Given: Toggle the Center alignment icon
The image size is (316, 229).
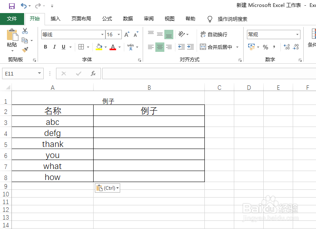Looking at the screenshot, I should pos(160,47).
